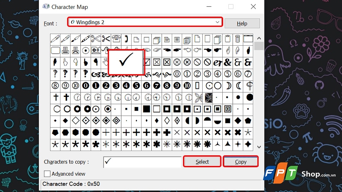The width and height of the screenshot is (342, 192).
Task: Close the Character Map window
Action: point(253,7)
